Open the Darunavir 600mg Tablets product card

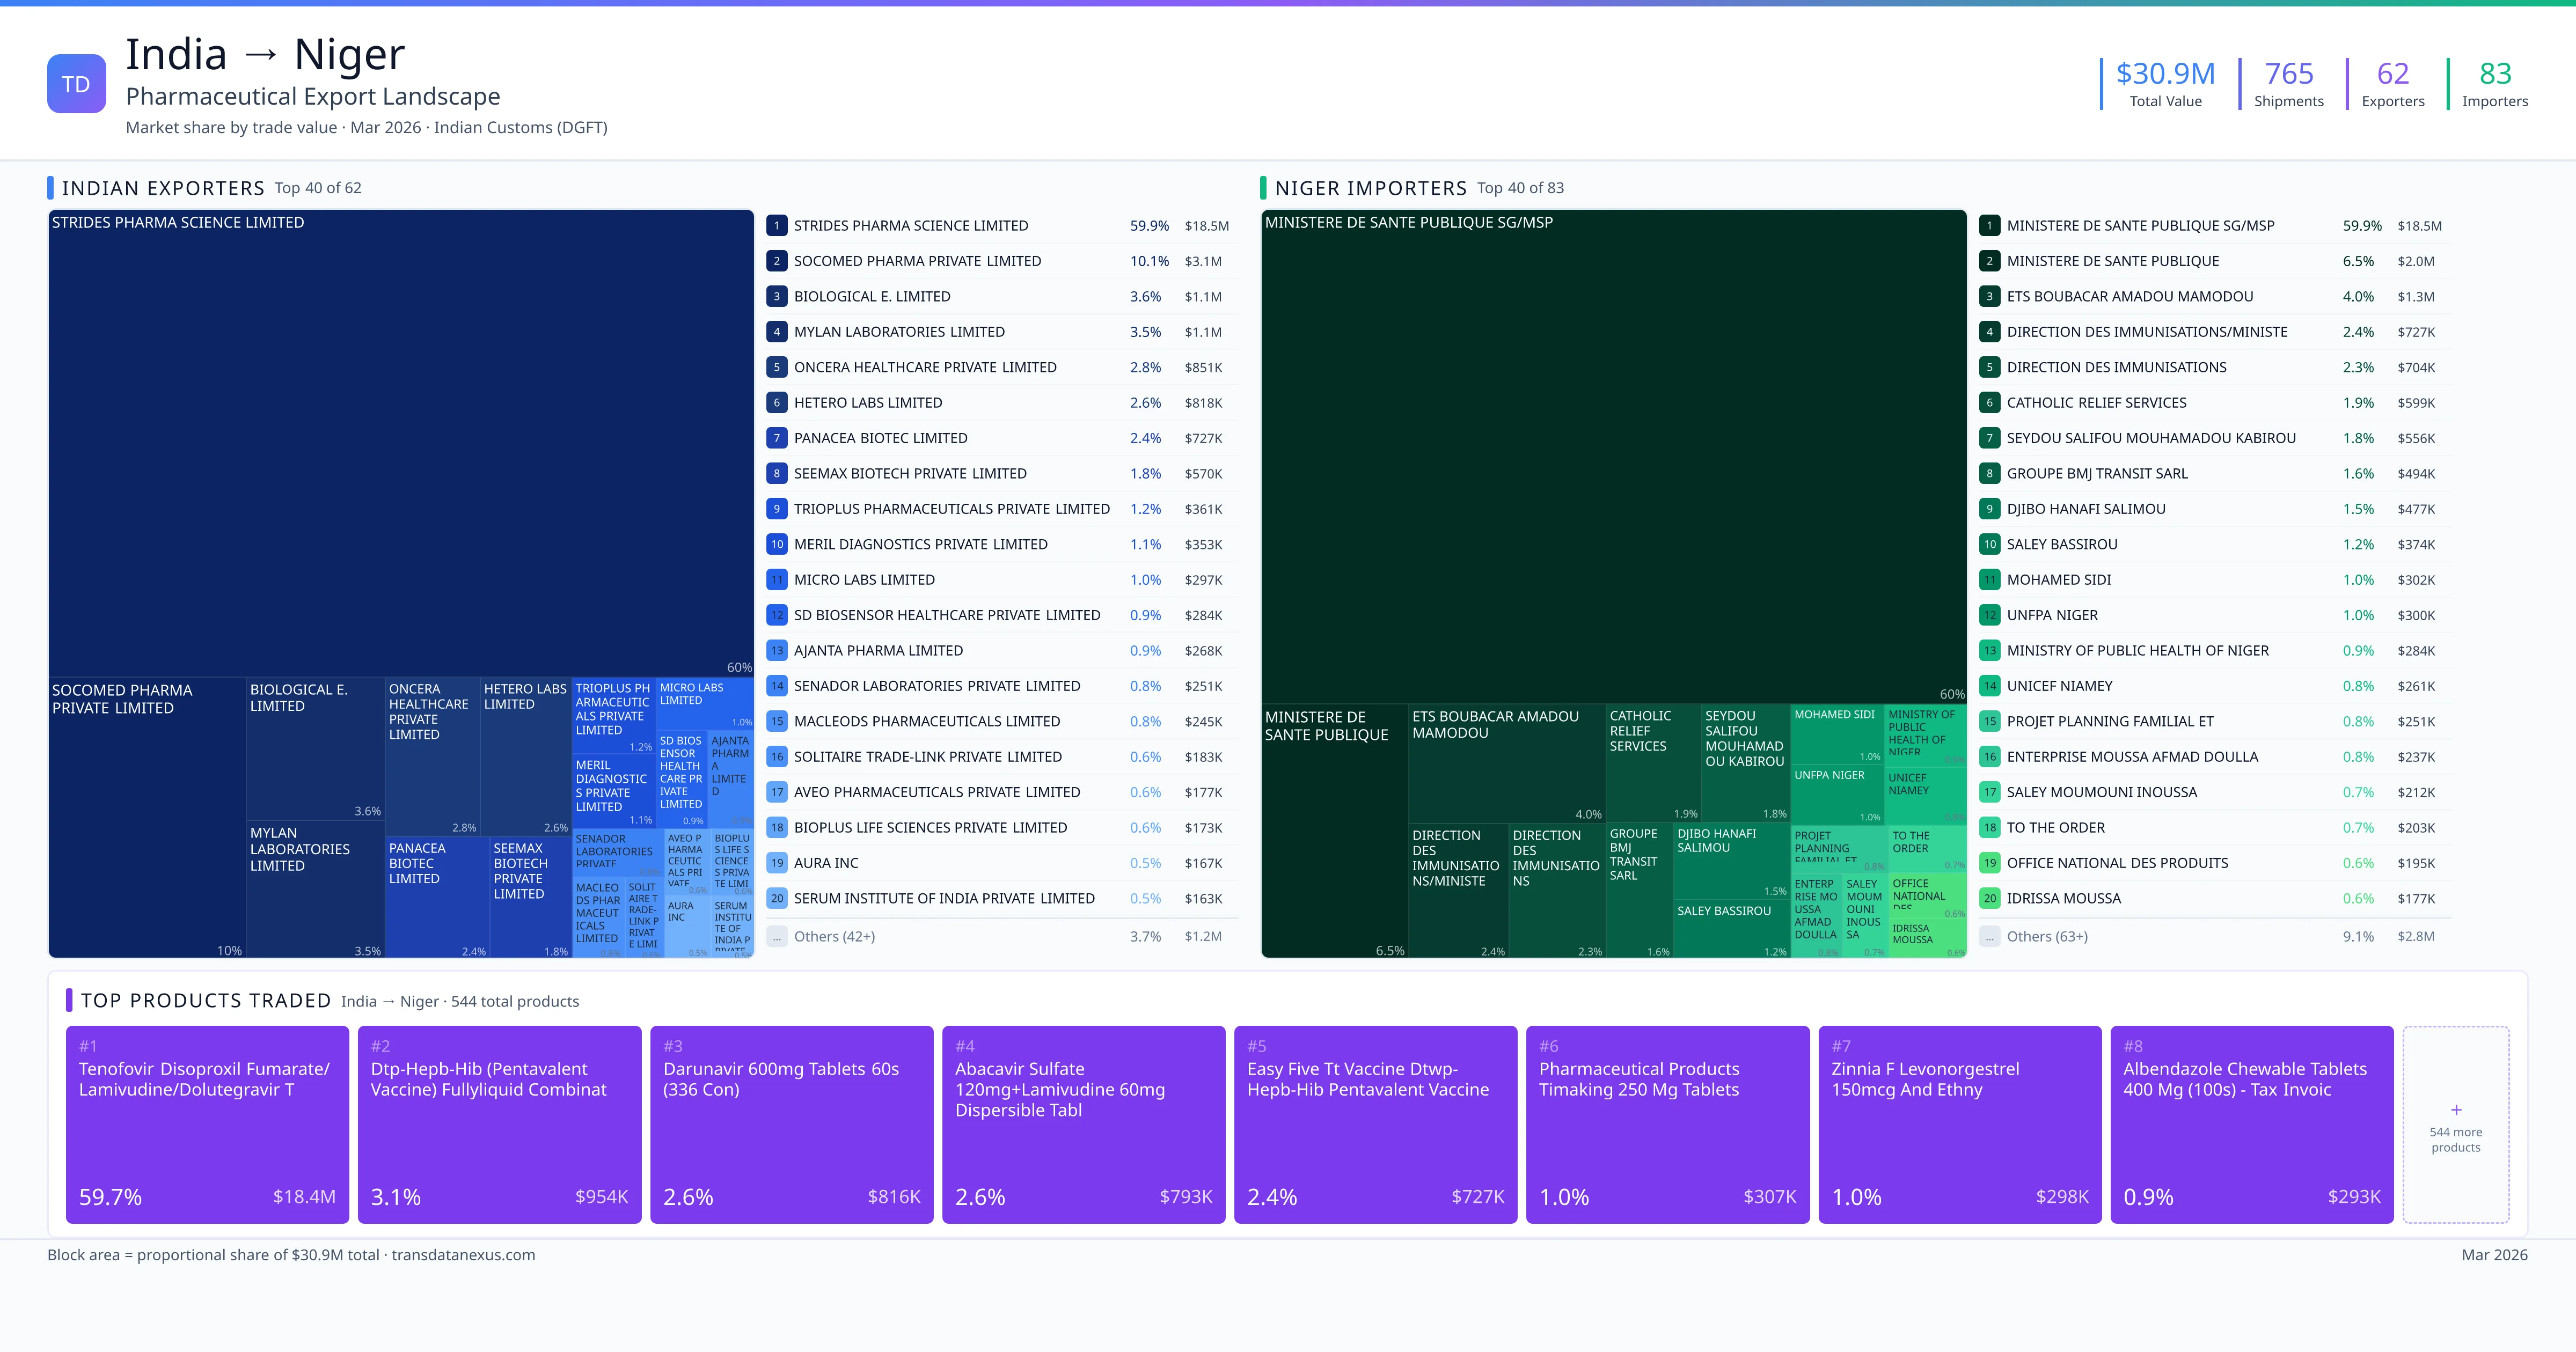click(791, 1124)
